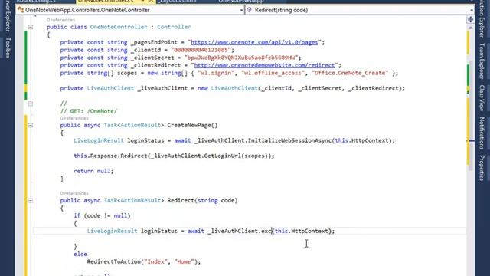Viewport: 490px width, 276px height.
Task: Click the "Home" string literal
Action: tap(185, 261)
